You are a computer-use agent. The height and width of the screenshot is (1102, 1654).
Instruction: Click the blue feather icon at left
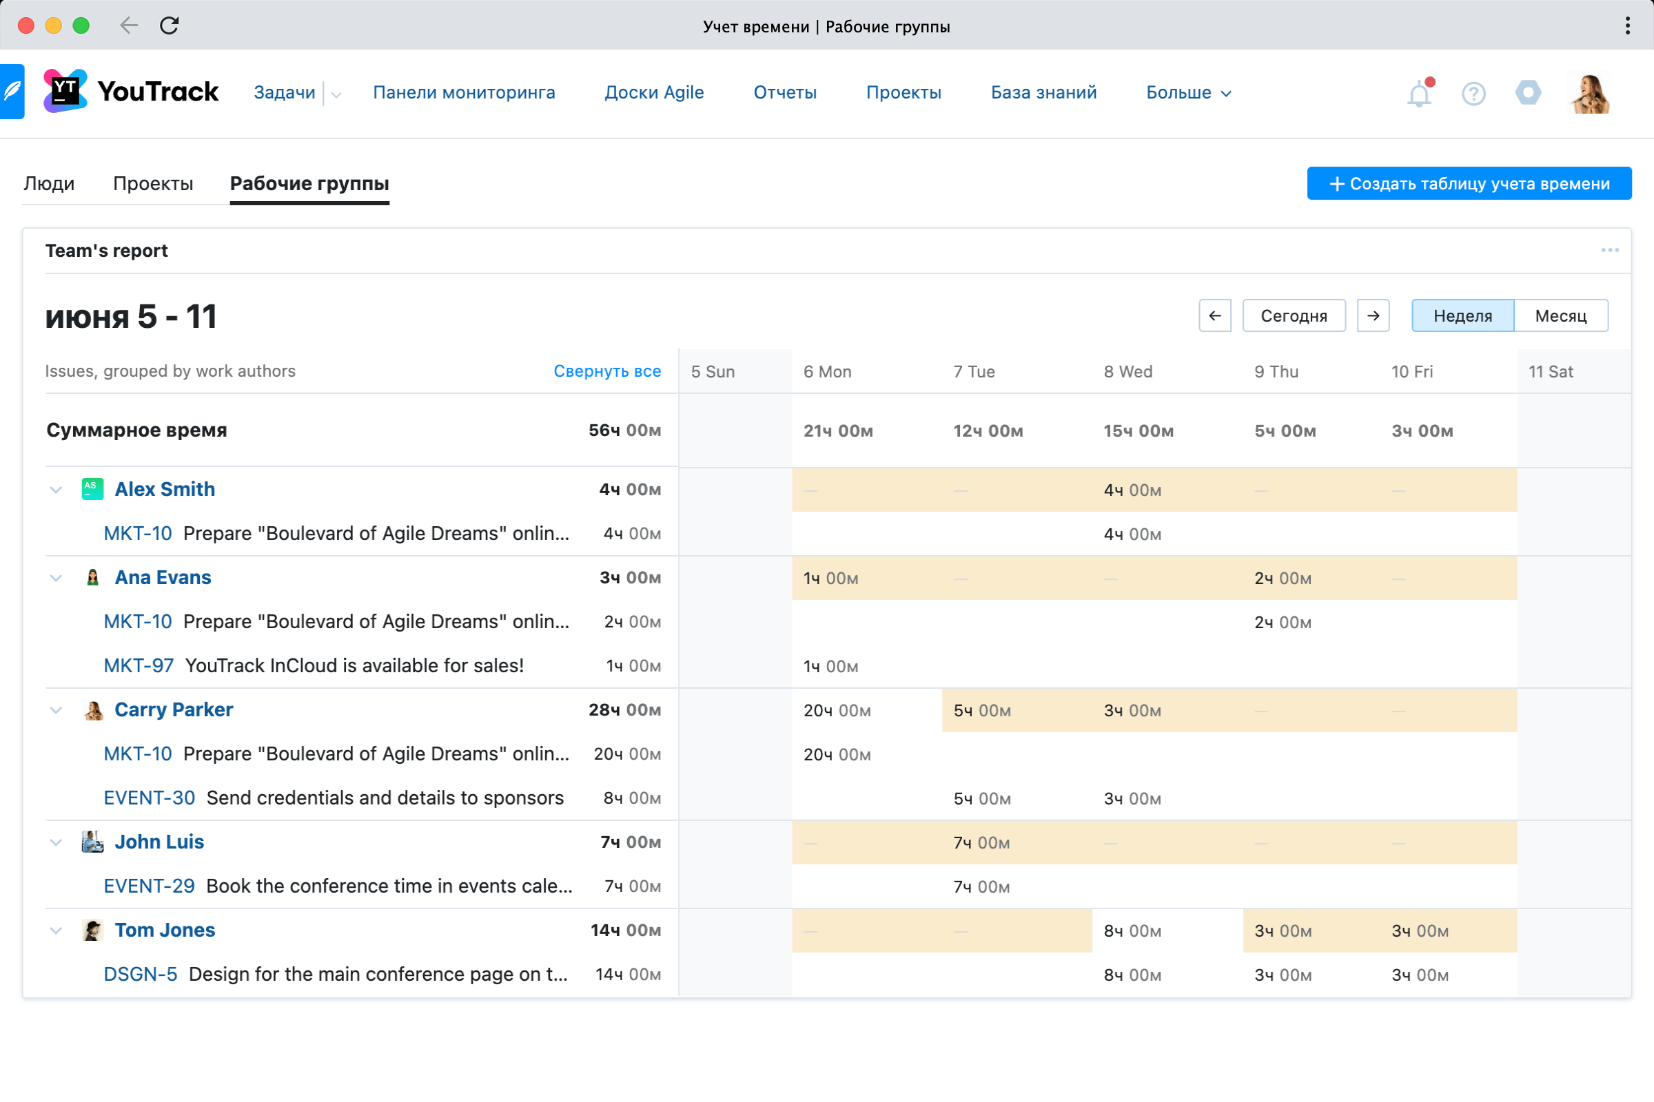pos(12,92)
